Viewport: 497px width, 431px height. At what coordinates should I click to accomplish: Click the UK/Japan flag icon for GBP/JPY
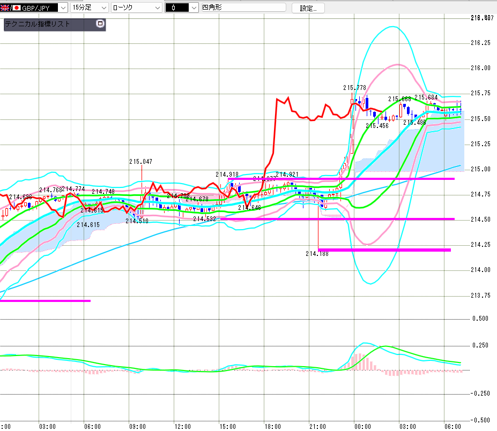click(10, 8)
